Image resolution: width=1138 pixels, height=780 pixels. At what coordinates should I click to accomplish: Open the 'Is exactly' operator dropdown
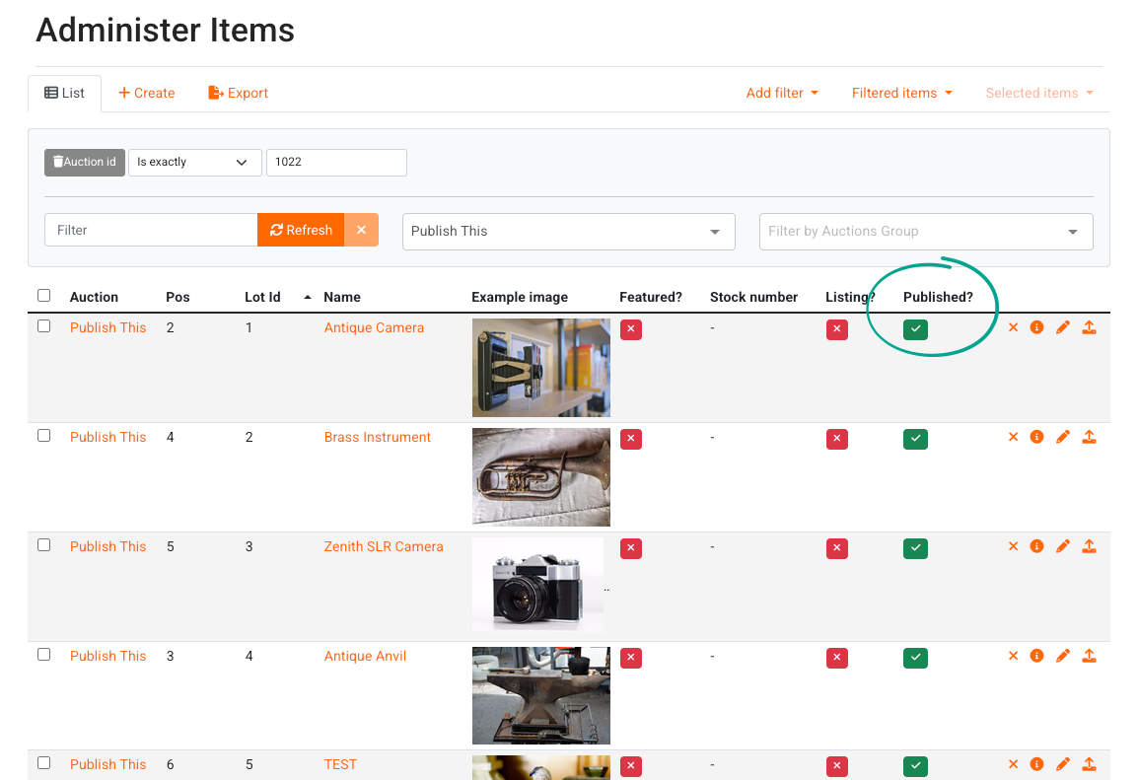194,163
